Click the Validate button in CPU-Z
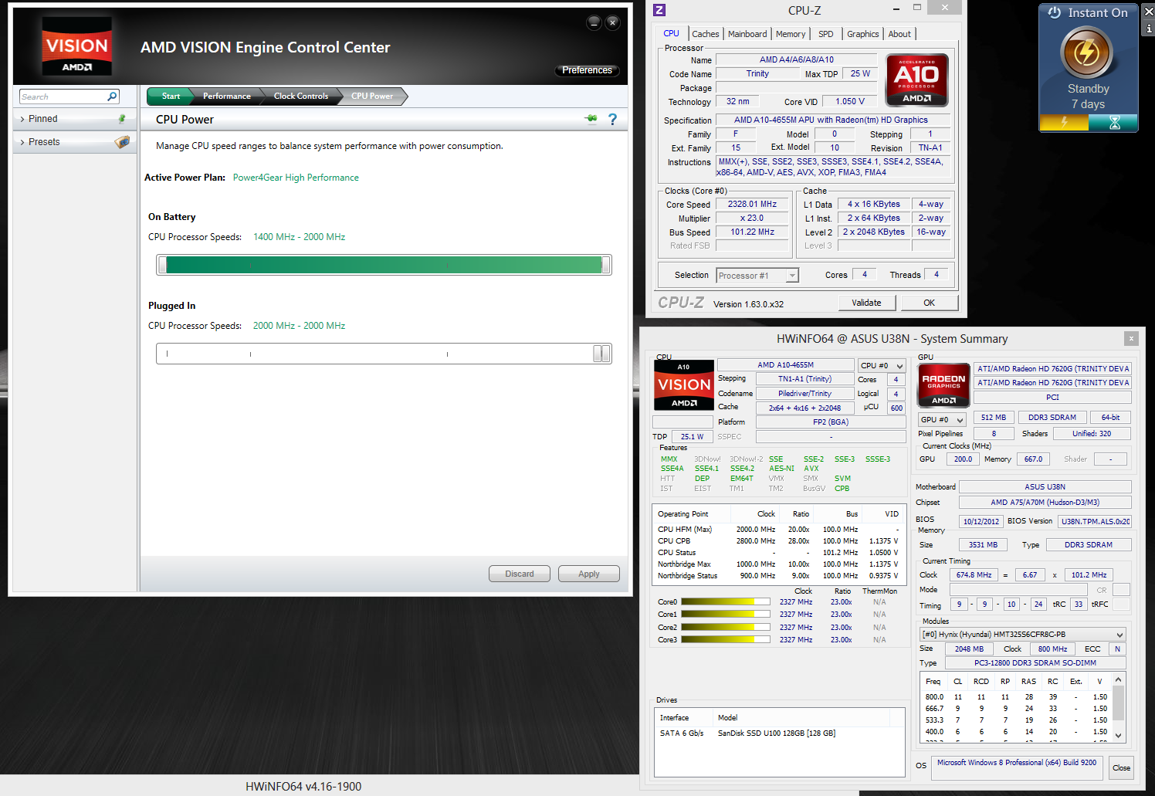This screenshot has height=796, width=1155. click(x=866, y=303)
